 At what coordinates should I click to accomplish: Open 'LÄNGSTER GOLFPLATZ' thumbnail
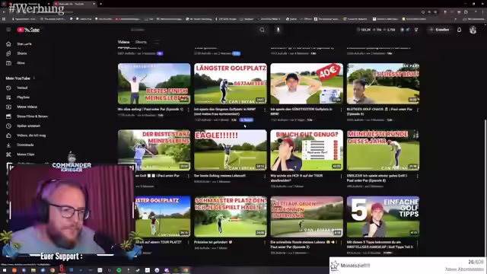231,84
